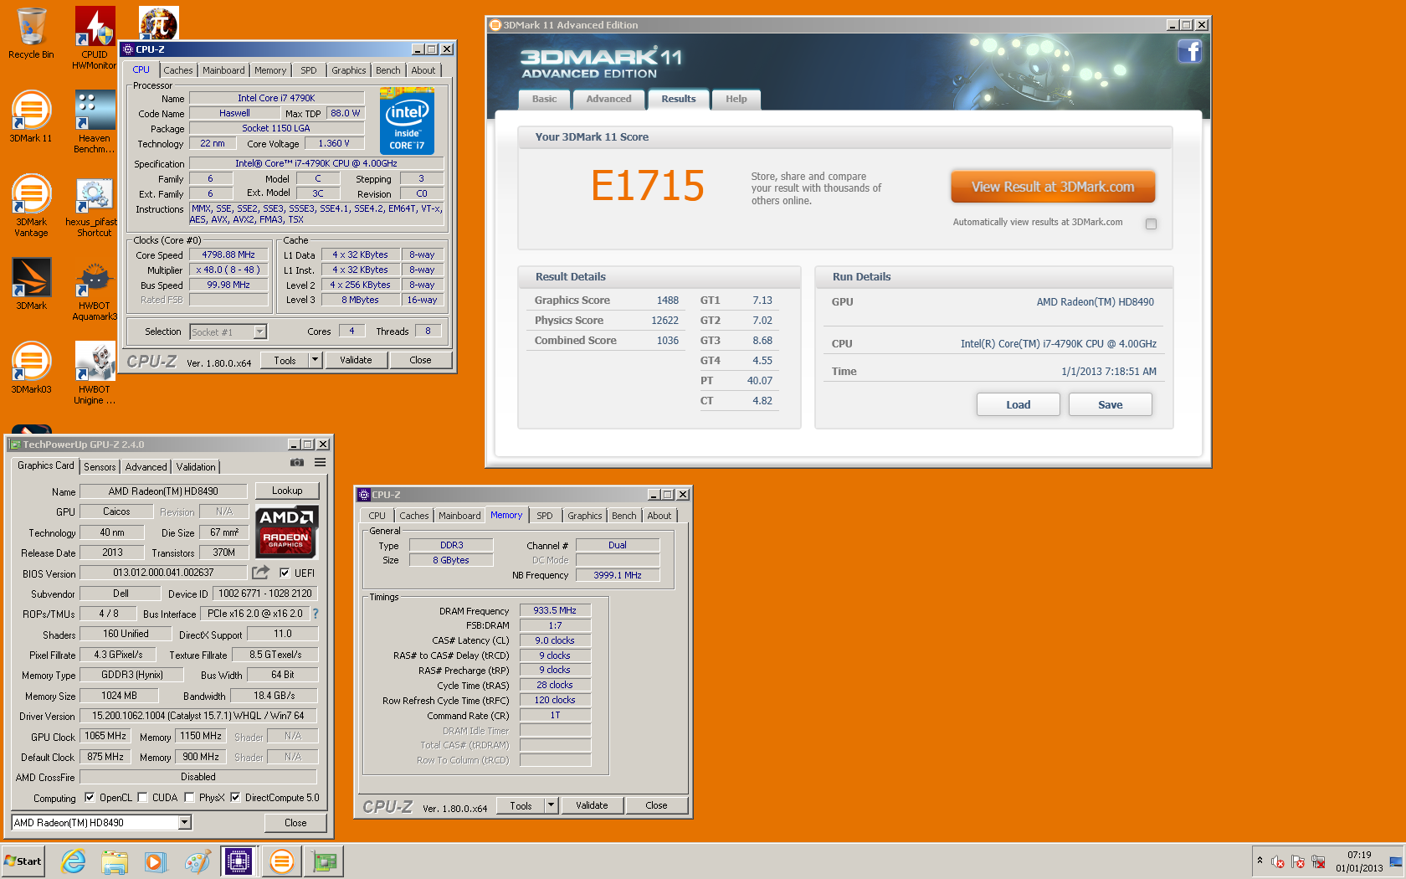Click Bus Interface question mark in GPU-Z
The width and height of the screenshot is (1406, 879).
tap(316, 614)
